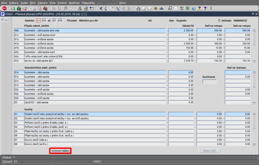Select row 'Dovoz zboží (sníž.s.)'
The height and width of the screenshot is (165, 259).
click(x=95, y=144)
